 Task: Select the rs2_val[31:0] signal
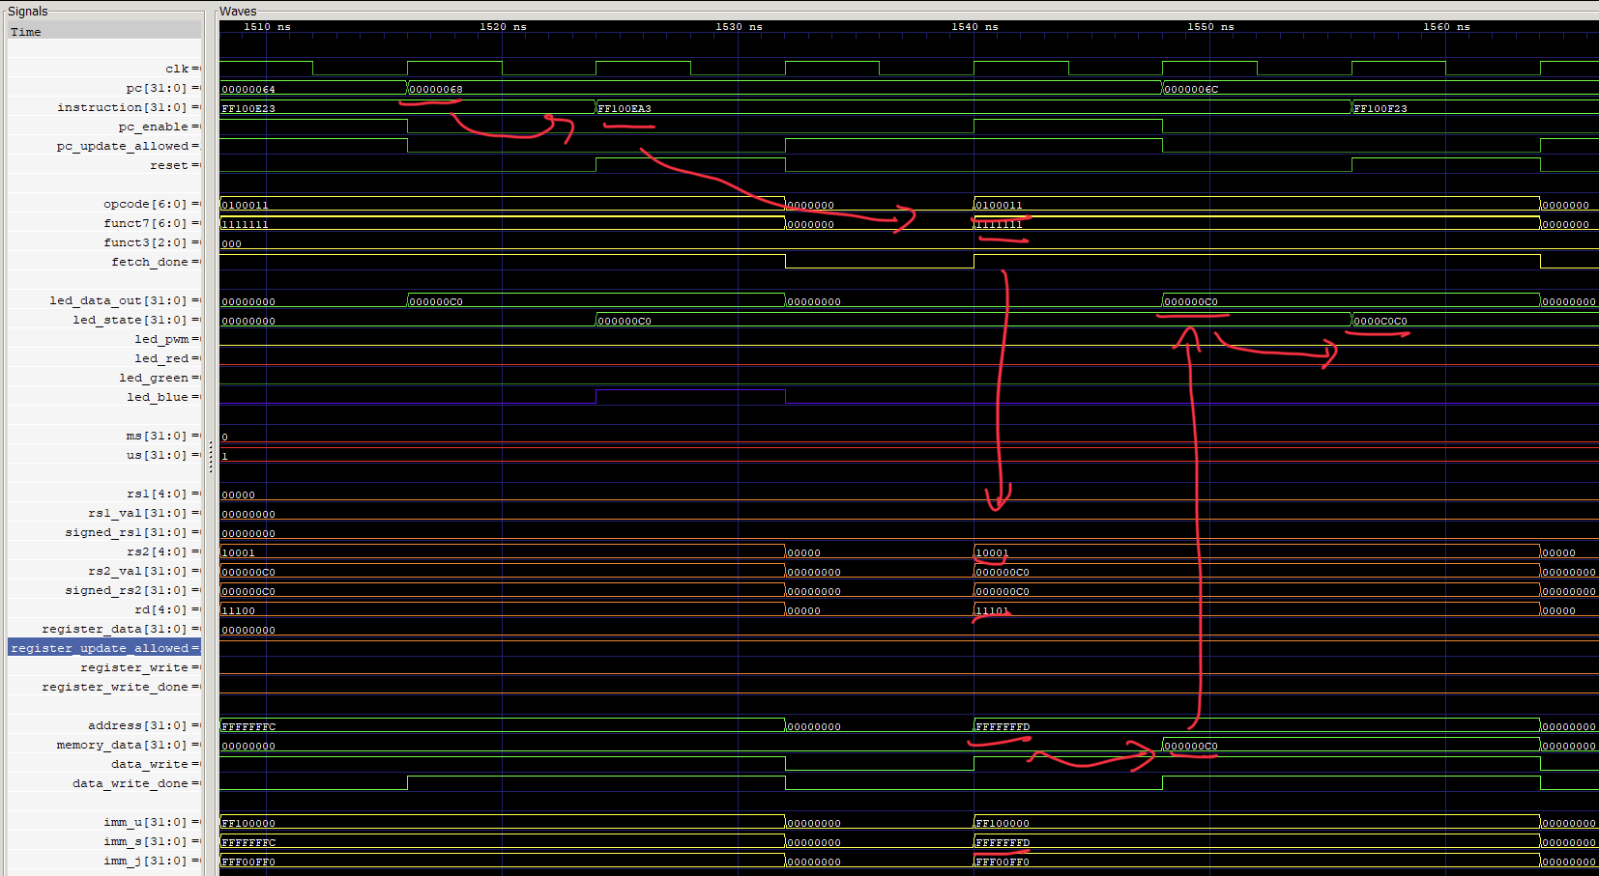pos(104,571)
